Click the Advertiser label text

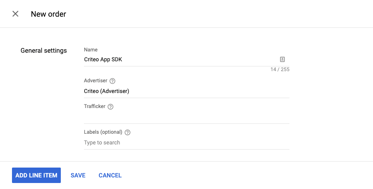point(95,81)
